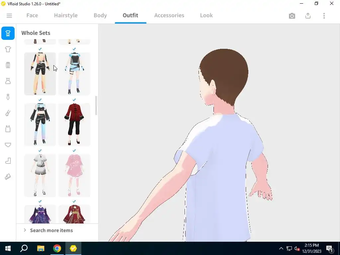The height and width of the screenshot is (255, 340).
Task: Select the leg wear socks category icon
Action: click(x=8, y=113)
